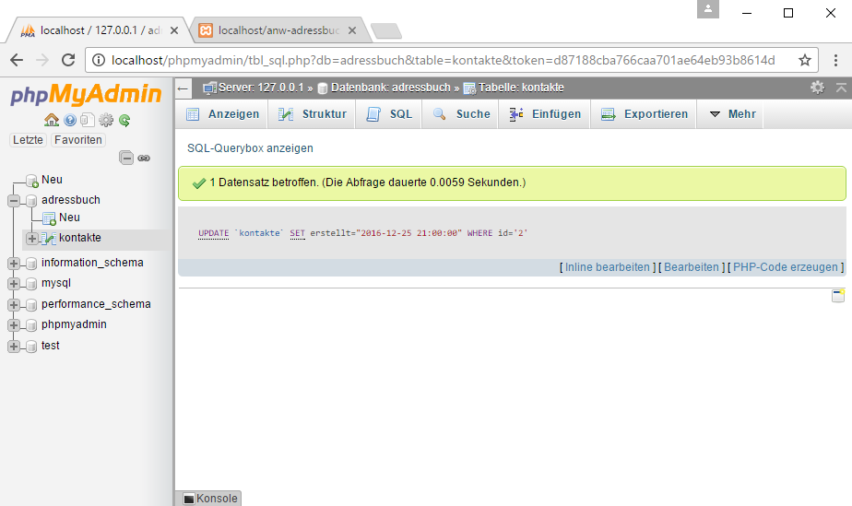Hide the navigation panel with arrow button
852x506 pixels.
point(183,88)
